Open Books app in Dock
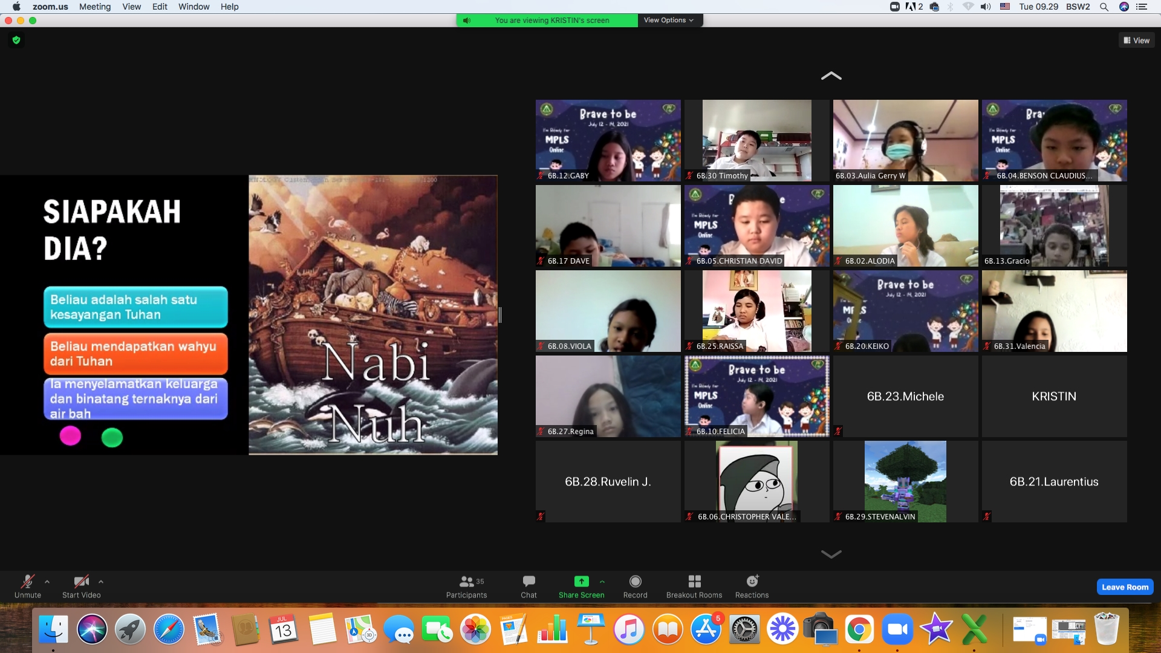Screen dimensions: 1161x653 pyautogui.click(x=668, y=630)
